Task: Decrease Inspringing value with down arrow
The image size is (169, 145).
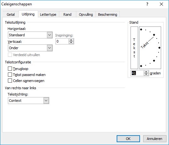Action: [x=71, y=43]
